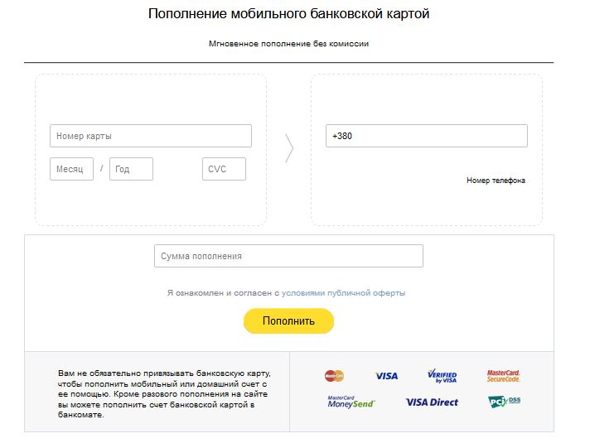Click the Verified by VISA logo
This screenshot has width=590, height=448.
click(x=442, y=376)
